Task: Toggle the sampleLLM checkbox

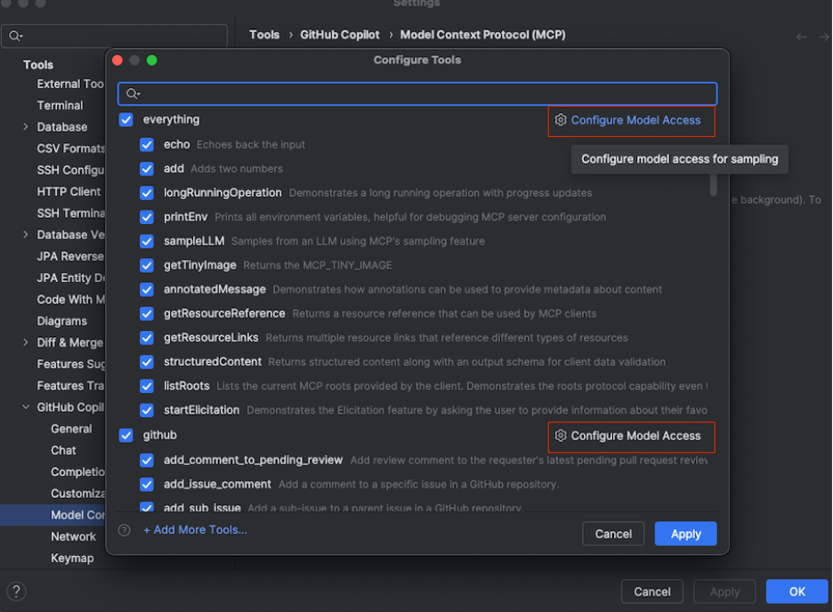Action: pyautogui.click(x=147, y=242)
